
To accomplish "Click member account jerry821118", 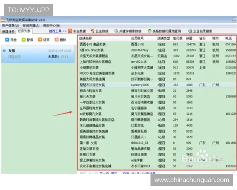I will 139,62.
